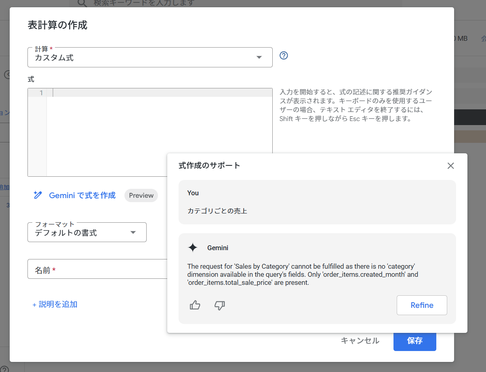Image resolution: width=486 pixels, height=372 pixels.
Task: Click line number 1 in editor gutter
Action: tap(41, 93)
